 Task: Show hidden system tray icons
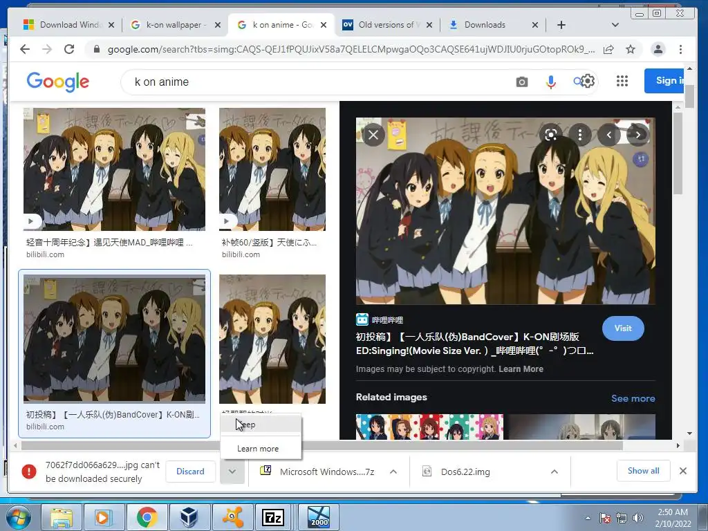[x=588, y=518]
